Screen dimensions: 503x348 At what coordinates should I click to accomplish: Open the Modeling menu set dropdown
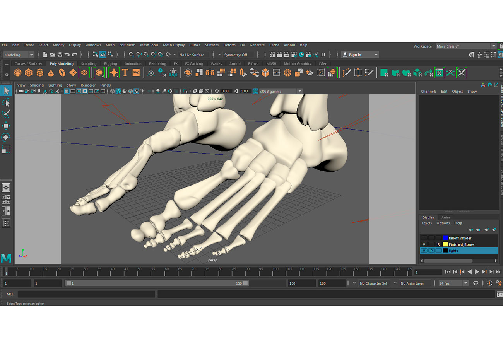pos(19,55)
